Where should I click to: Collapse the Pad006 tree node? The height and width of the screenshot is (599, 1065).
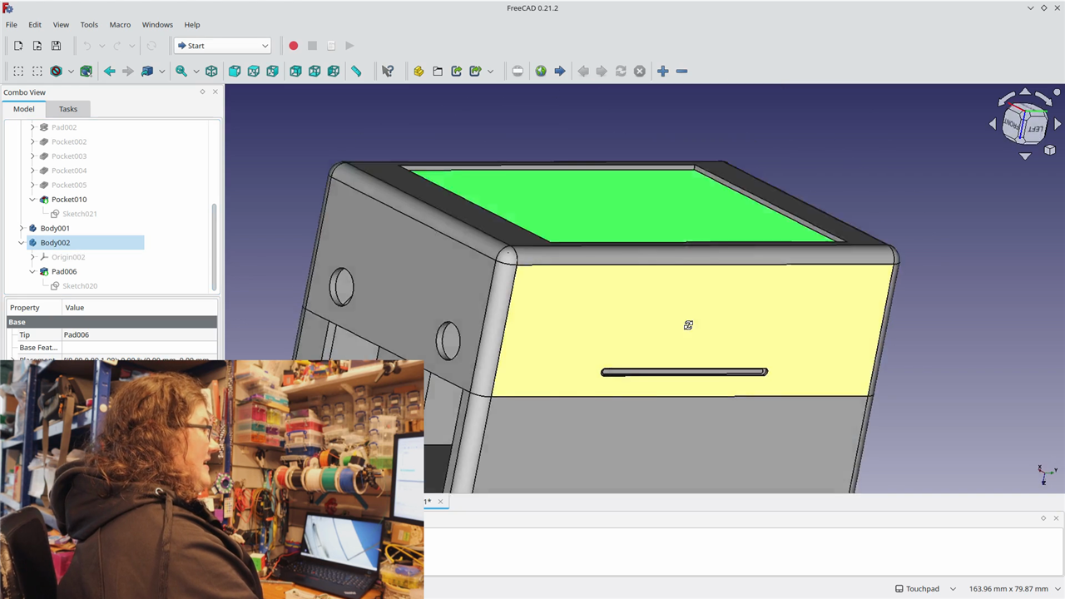pos(32,271)
